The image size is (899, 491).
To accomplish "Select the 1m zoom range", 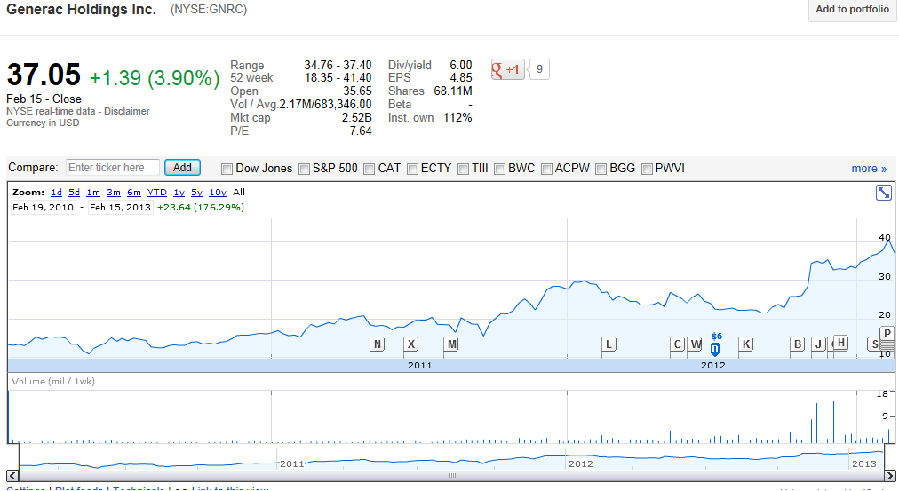I will point(93,193).
